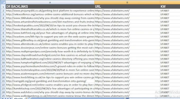Click the ufabetwins URL in row 2
The width and height of the screenshot is (180, 99).
pyautogui.click(x=112, y=11)
